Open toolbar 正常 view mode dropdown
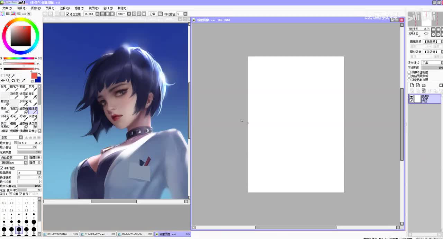This screenshot has height=239, width=443. tap(152, 14)
